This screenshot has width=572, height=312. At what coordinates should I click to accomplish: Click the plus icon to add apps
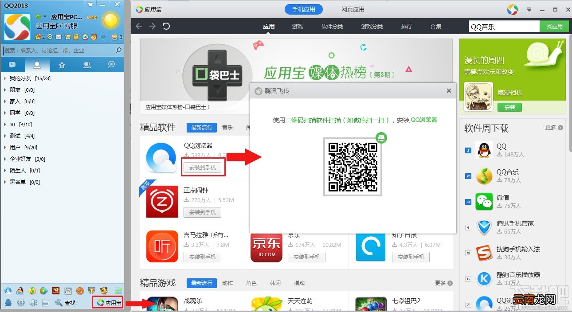(x=103, y=37)
